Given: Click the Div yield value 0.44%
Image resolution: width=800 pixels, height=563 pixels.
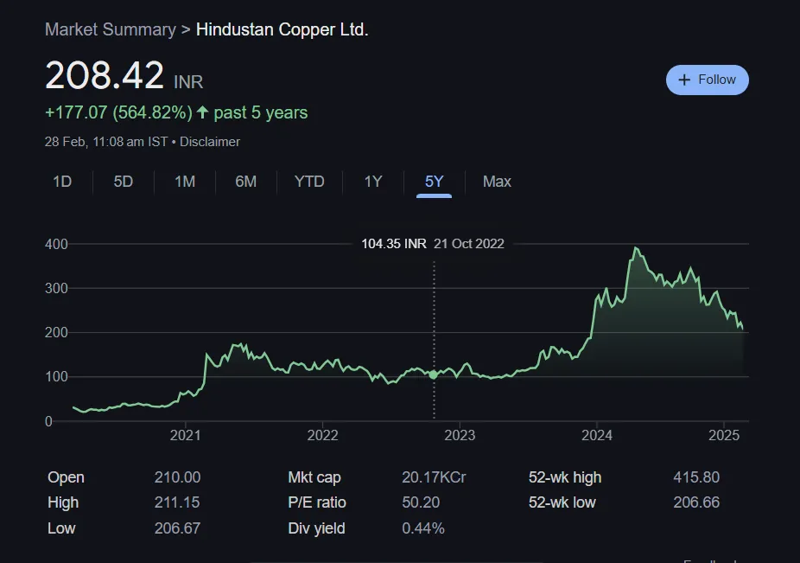Looking at the screenshot, I should coord(423,528).
